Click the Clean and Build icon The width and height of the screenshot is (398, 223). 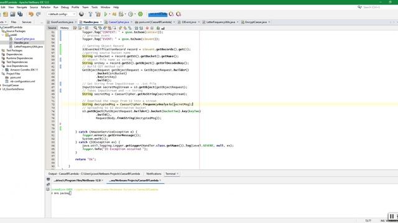coord(98,14)
